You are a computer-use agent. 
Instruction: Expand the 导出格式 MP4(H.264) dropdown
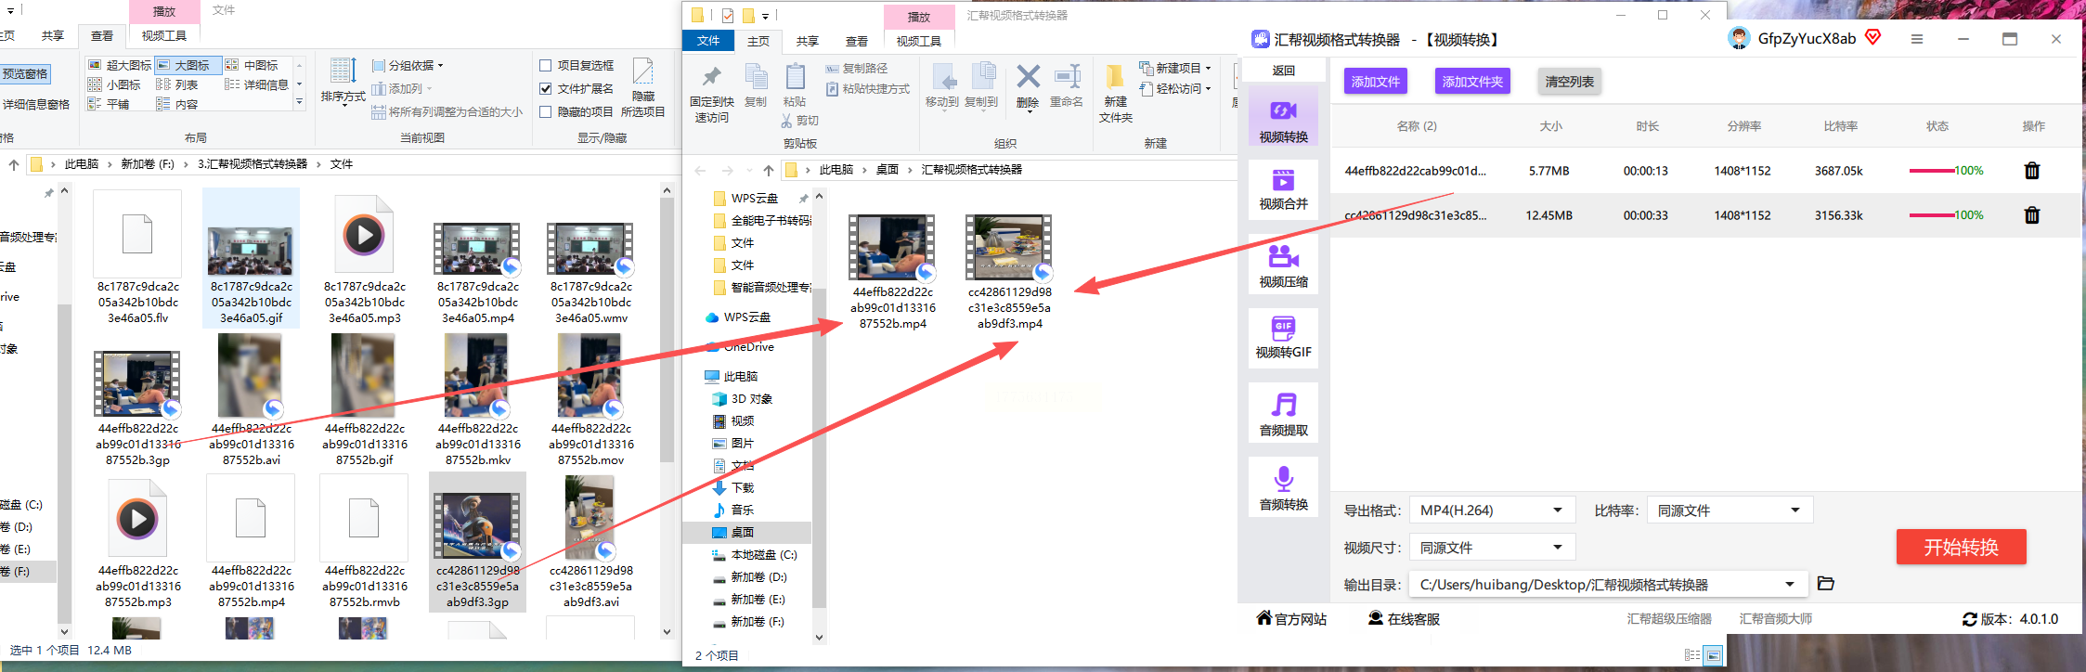click(1492, 510)
